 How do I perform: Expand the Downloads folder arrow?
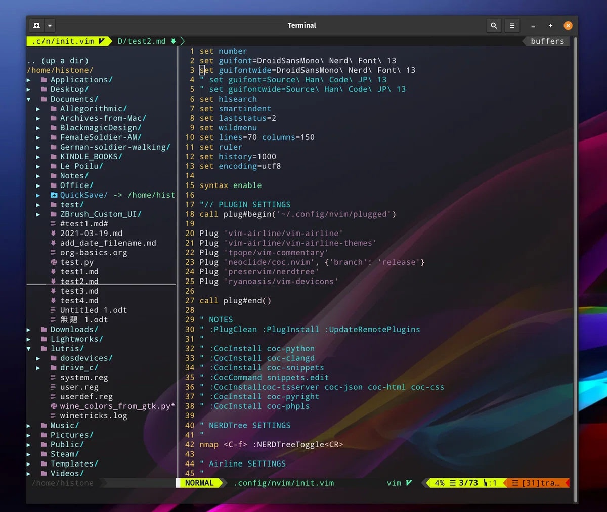pos(29,330)
